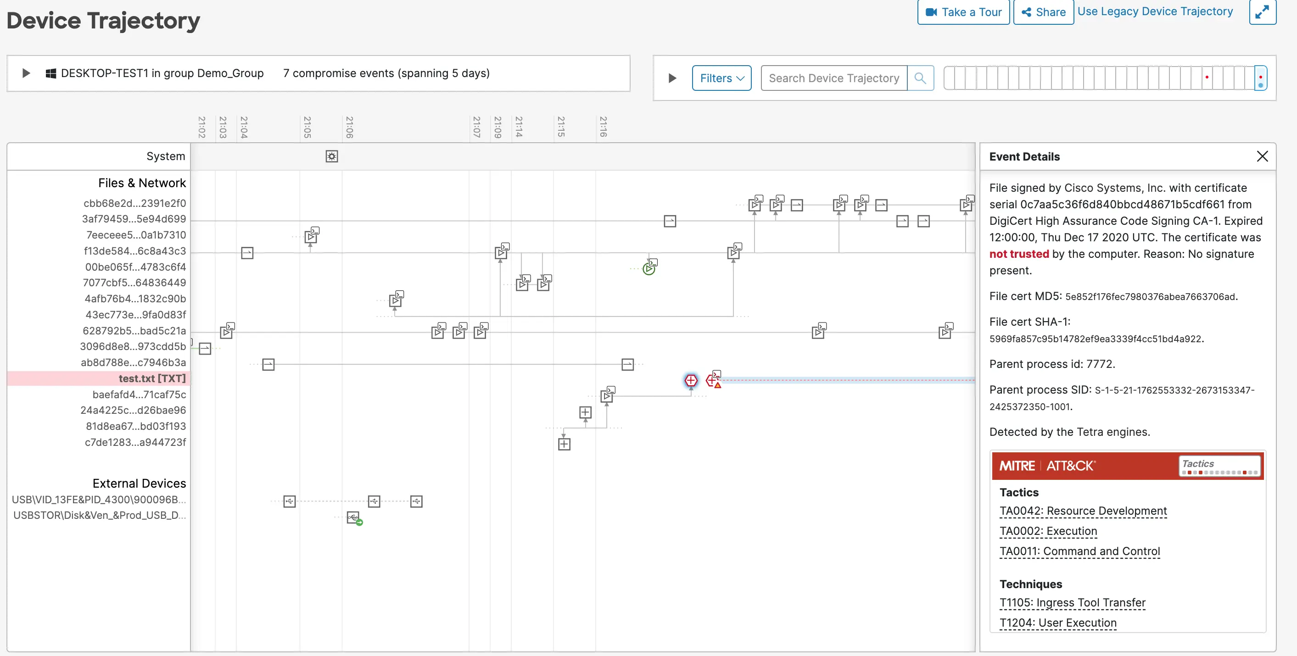This screenshot has height=656, width=1297.
Task: Click the search magnifier icon
Action: pyautogui.click(x=920, y=78)
